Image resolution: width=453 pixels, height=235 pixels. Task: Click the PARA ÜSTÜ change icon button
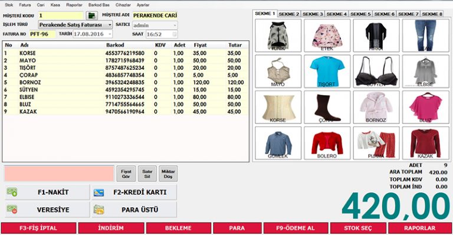pos(134,210)
